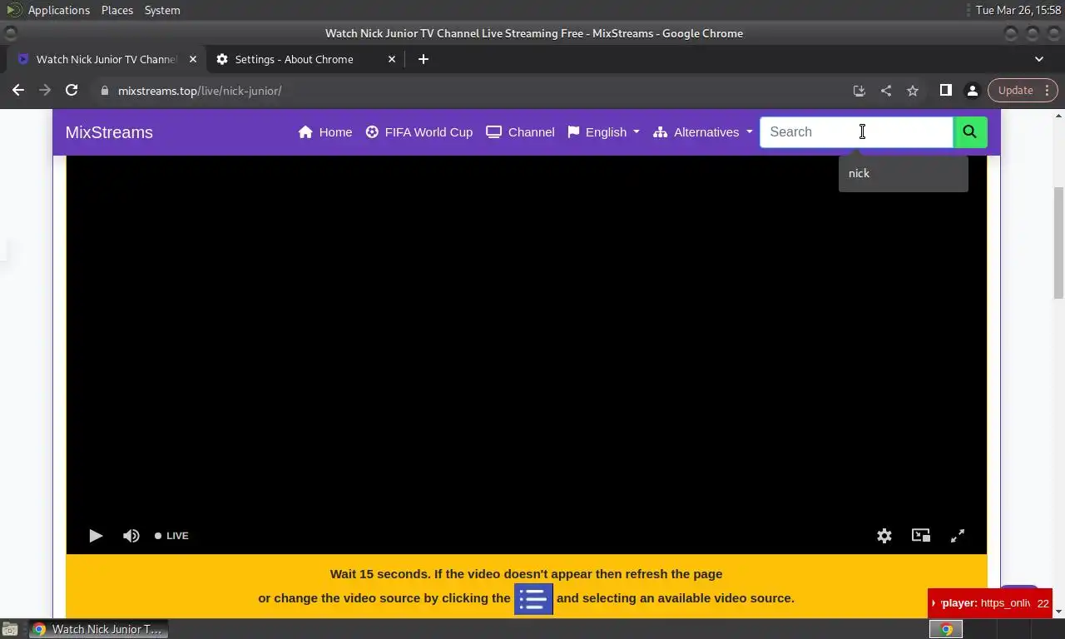The width and height of the screenshot is (1065, 639).
Task: Open the Channel page link
Action: point(520,132)
